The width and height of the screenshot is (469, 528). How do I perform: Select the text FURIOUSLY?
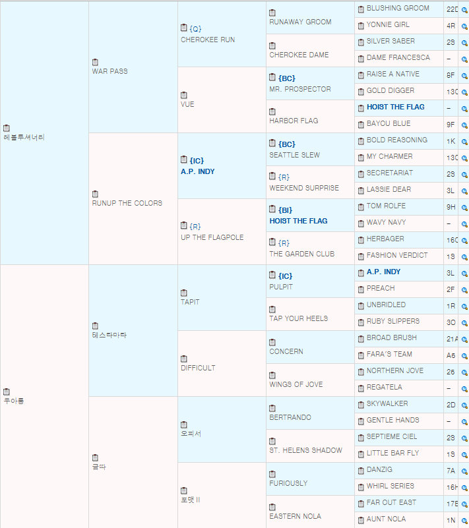pyautogui.click(x=288, y=484)
